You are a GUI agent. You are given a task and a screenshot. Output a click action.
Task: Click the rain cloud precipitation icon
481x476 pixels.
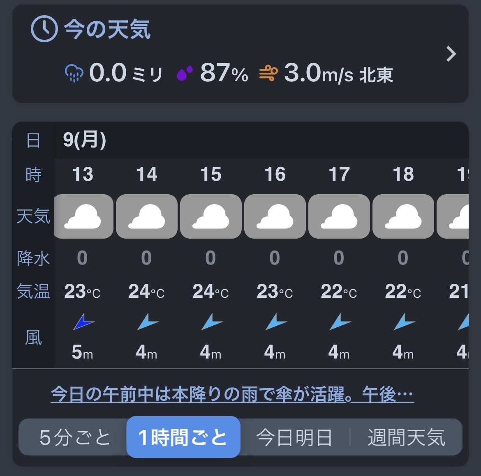point(74,73)
